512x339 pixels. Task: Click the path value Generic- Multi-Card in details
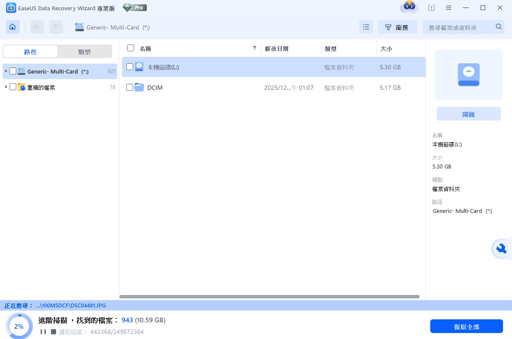click(x=462, y=211)
